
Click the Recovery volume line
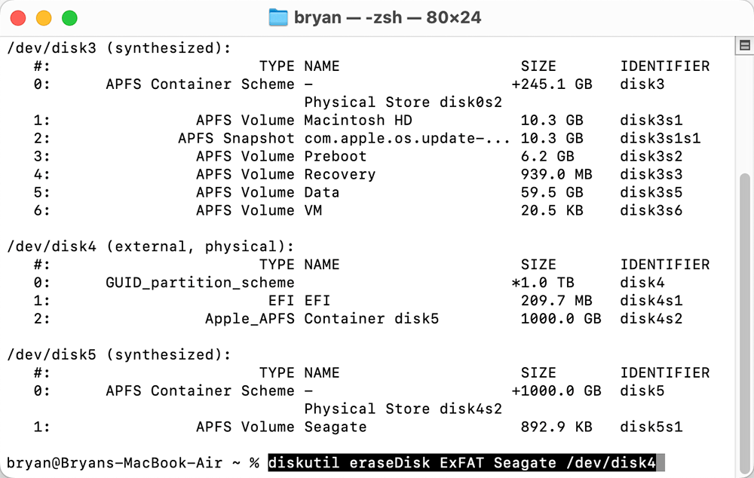click(339, 174)
